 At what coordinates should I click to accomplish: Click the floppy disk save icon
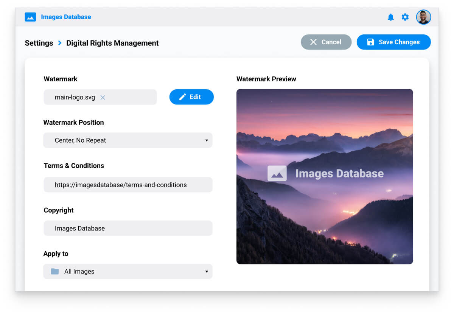pos(371,42)
